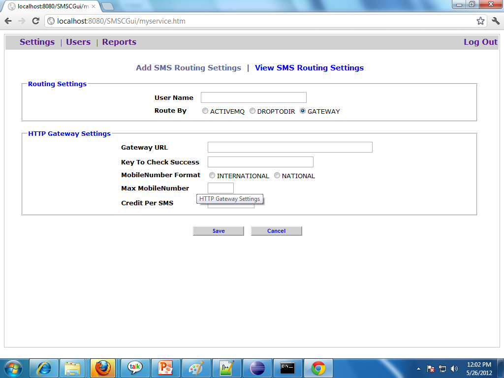Click the View SMS Routing Settings link
The width and height of the screenshot is (504, 378).
(x=309, y=68)
